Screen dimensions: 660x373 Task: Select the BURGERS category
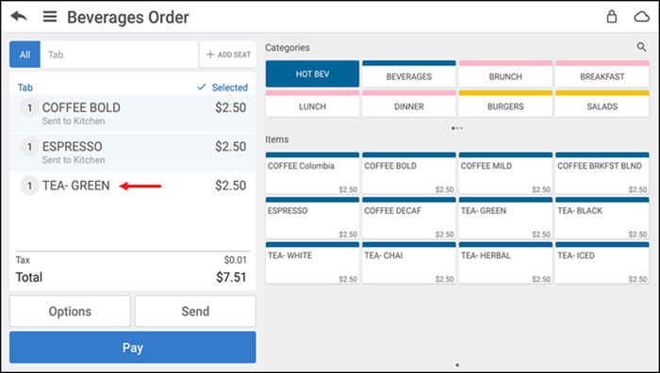505,104
